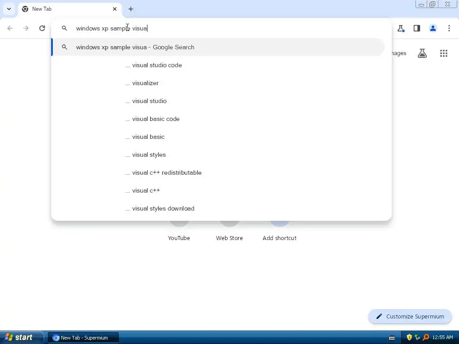Image resolution: width=459 pixels, height=344 pixels.
Task: Click the 12:55 AM clock
Action: pos(442,338)
